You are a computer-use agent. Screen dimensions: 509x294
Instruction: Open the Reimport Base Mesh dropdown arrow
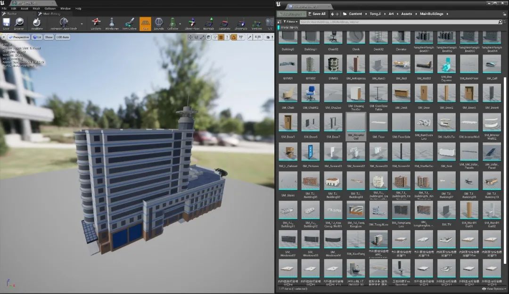[x=82, y=24]
